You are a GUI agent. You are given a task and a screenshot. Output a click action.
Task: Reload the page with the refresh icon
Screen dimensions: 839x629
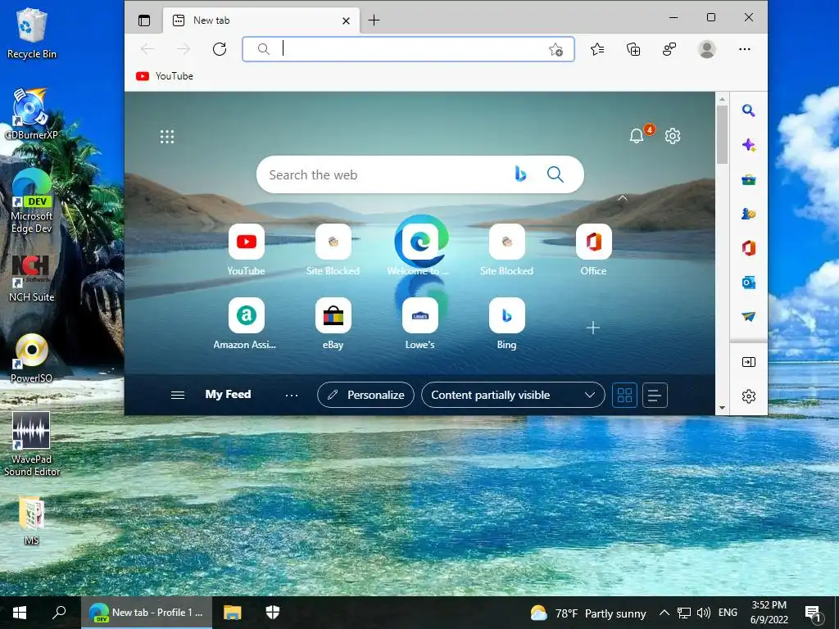(x=220, y=49)
